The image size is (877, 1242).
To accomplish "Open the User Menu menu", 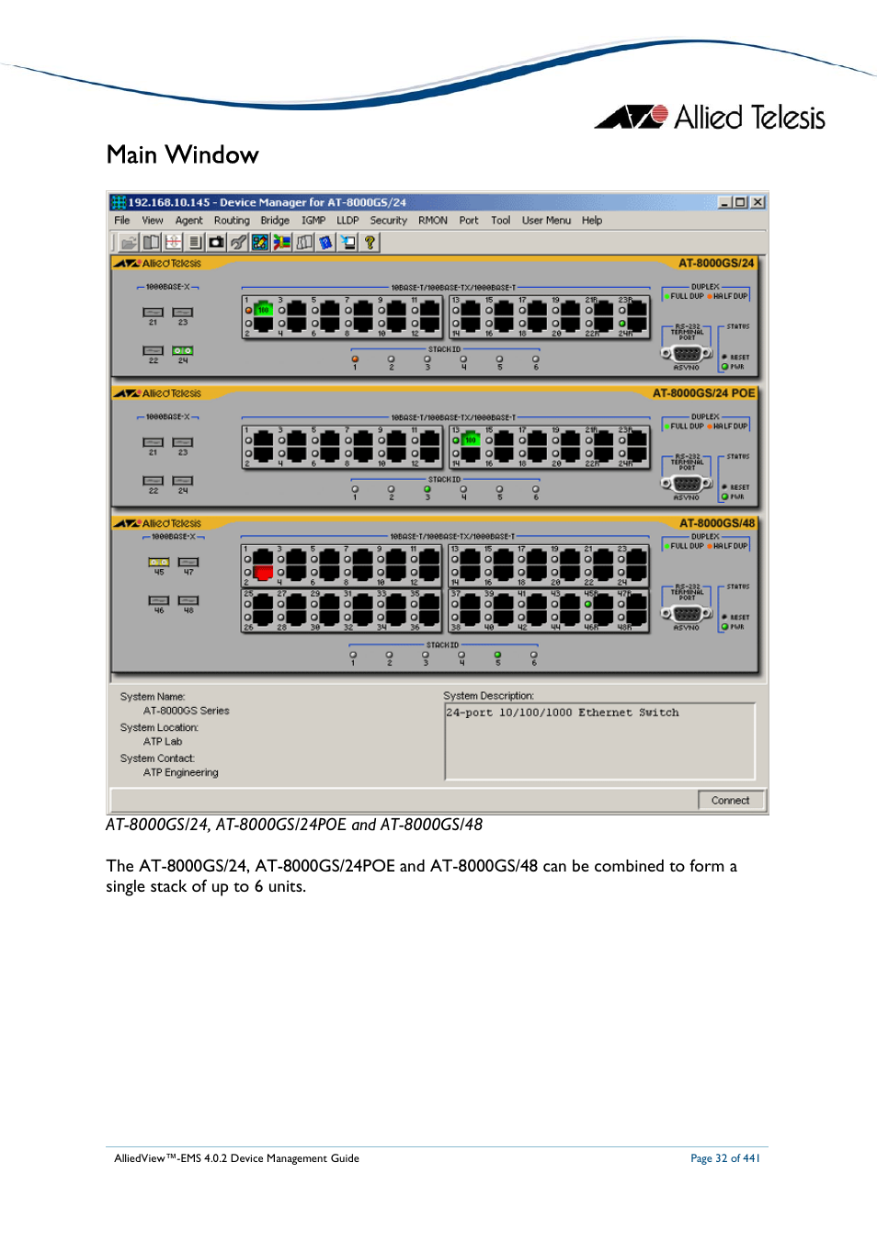I will click(x=546, y=221).
